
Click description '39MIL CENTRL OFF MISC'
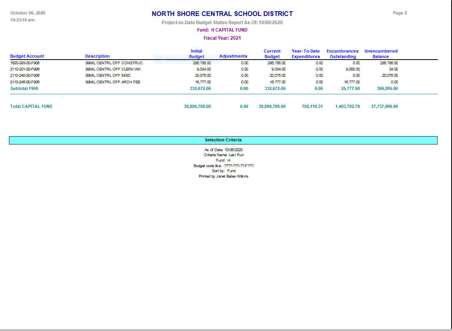[108, 76]
